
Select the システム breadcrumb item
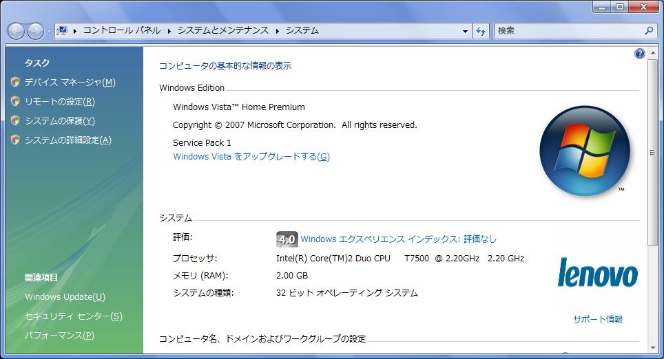pos(302,30)
